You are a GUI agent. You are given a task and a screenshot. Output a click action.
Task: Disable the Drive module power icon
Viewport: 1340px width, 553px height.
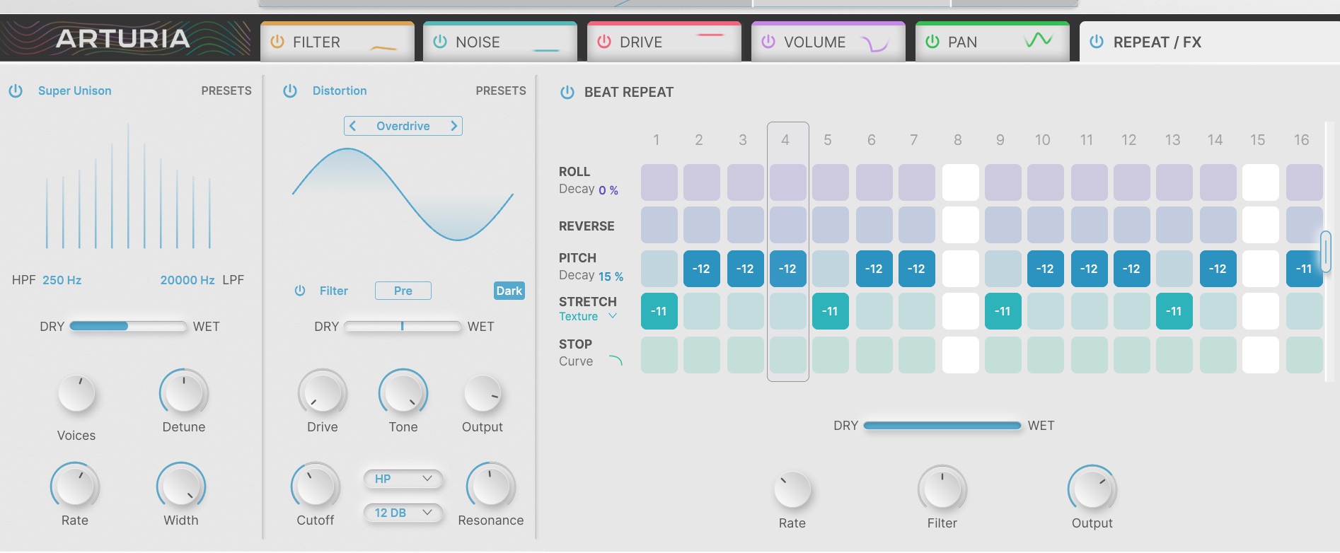(x=603, y=42)
